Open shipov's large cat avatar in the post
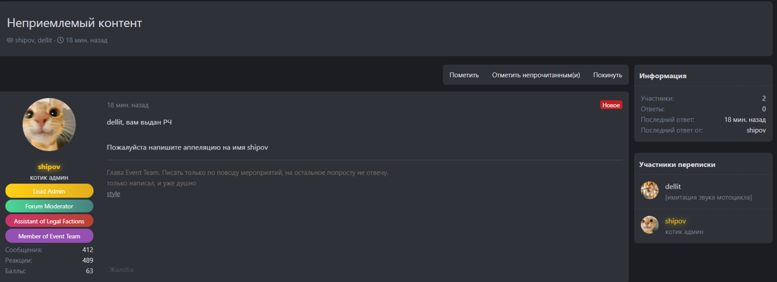The width and height of the screenshot is (777, 282). point(49,124)
